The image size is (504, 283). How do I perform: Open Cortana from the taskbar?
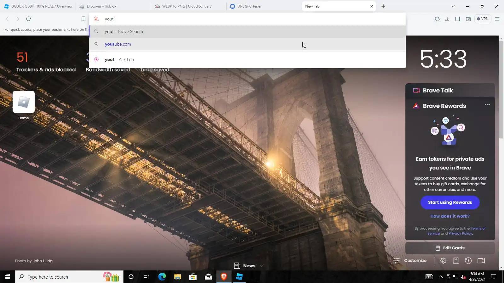131,277
